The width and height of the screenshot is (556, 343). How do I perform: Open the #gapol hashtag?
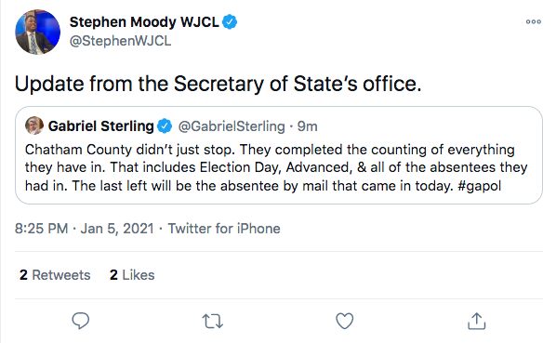click(x=480, y=186)
